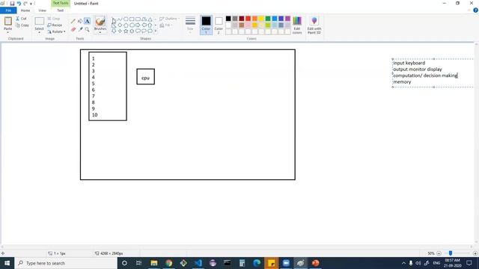Click the Copy button
Screen dimensions: 479x269
point(22,25)
